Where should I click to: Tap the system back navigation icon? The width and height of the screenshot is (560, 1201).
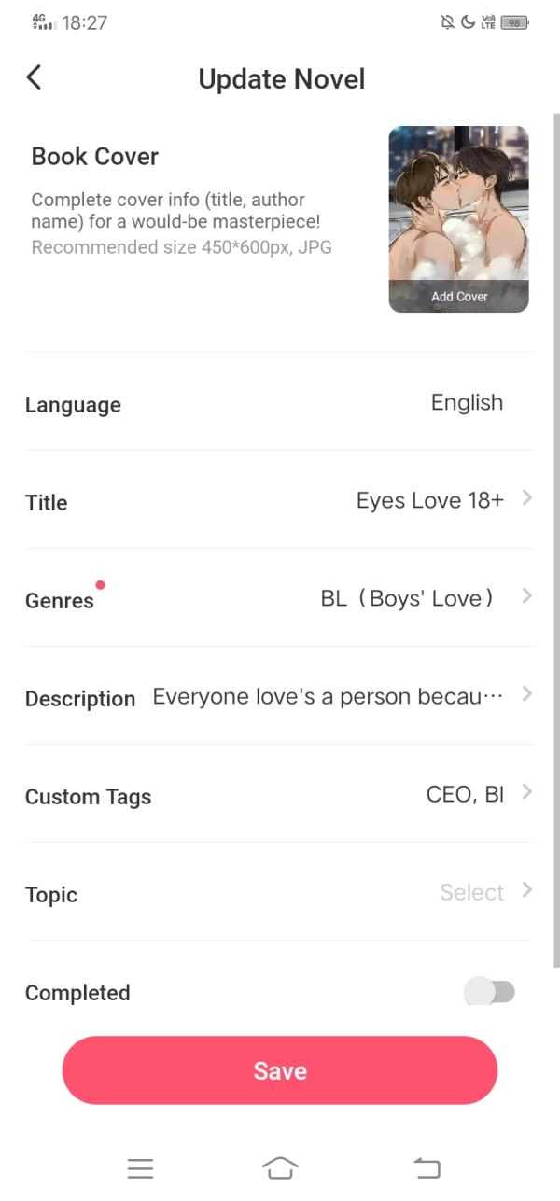click(x=427, y=1167)
